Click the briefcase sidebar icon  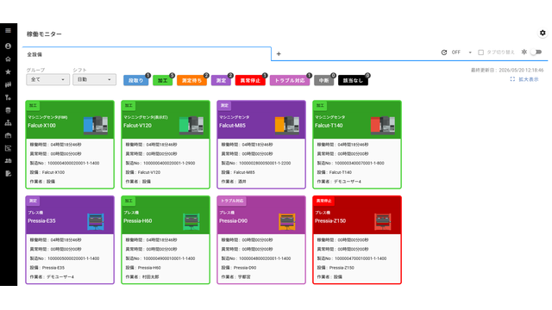click(x=8, y=135)
